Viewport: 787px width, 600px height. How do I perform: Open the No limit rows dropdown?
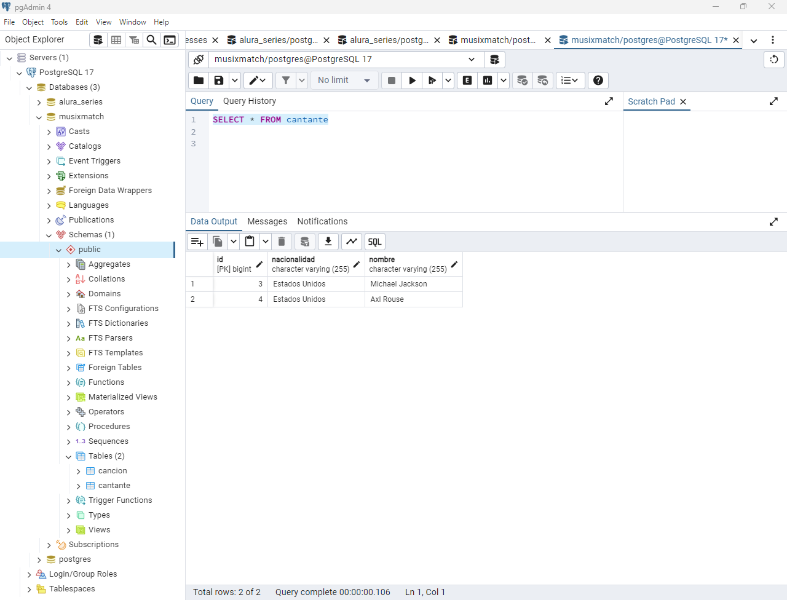(x=344, y=81)
